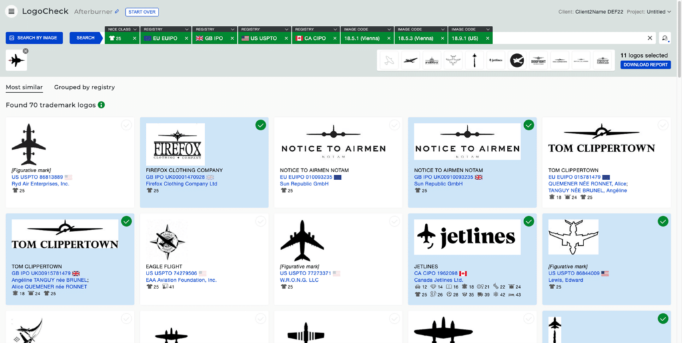Uncheck the JETLINES logo card
The height and width of the screenshot is (343, 682).
click(529, 221)
